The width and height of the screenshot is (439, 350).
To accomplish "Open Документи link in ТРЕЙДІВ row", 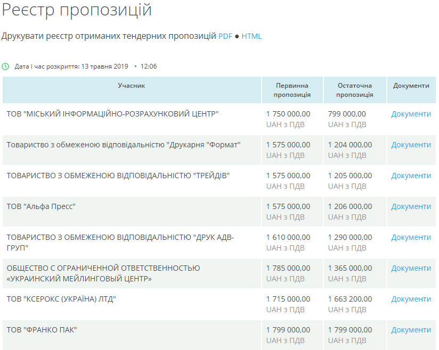I will coord(411,176).
